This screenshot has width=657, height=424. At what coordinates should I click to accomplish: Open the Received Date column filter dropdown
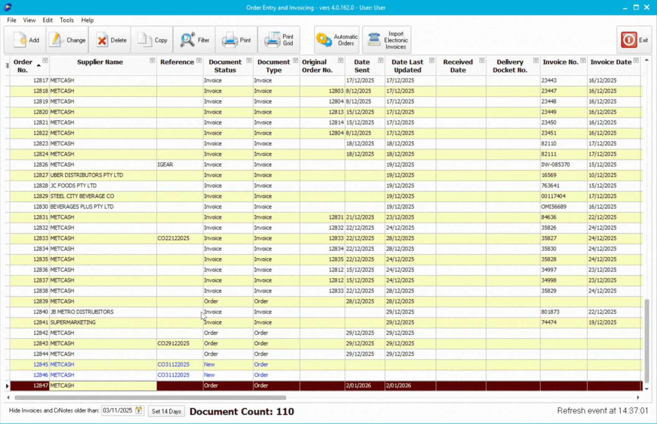click(x=482, y=61)
